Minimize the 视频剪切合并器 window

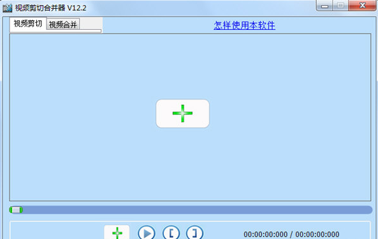coord(324,6)
